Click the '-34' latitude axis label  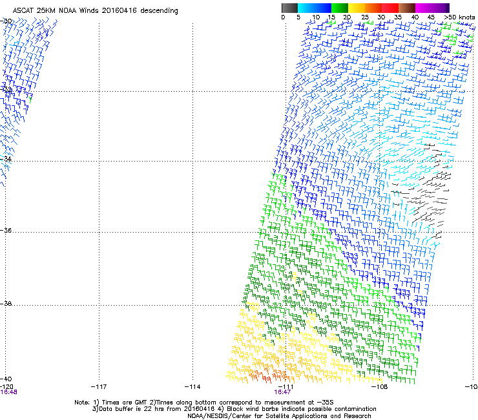click(5, 159)
